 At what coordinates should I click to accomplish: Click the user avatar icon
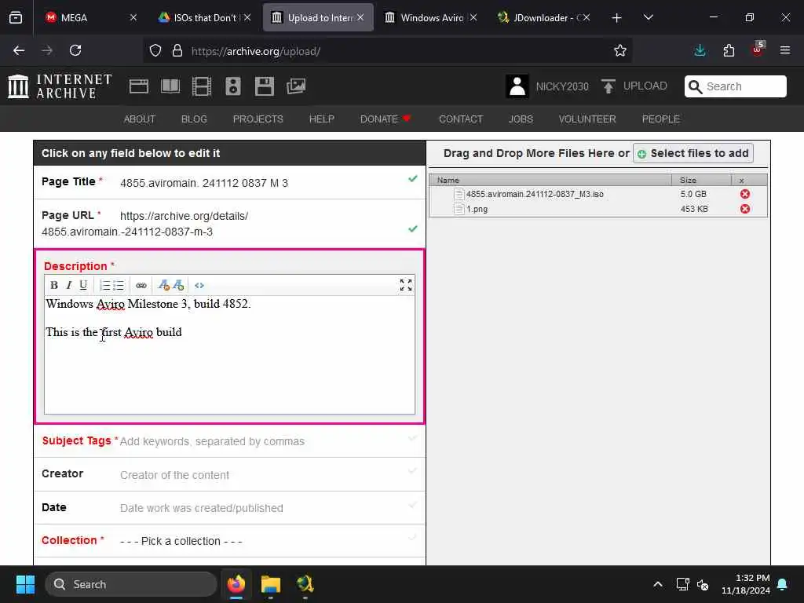coord(517,86)
